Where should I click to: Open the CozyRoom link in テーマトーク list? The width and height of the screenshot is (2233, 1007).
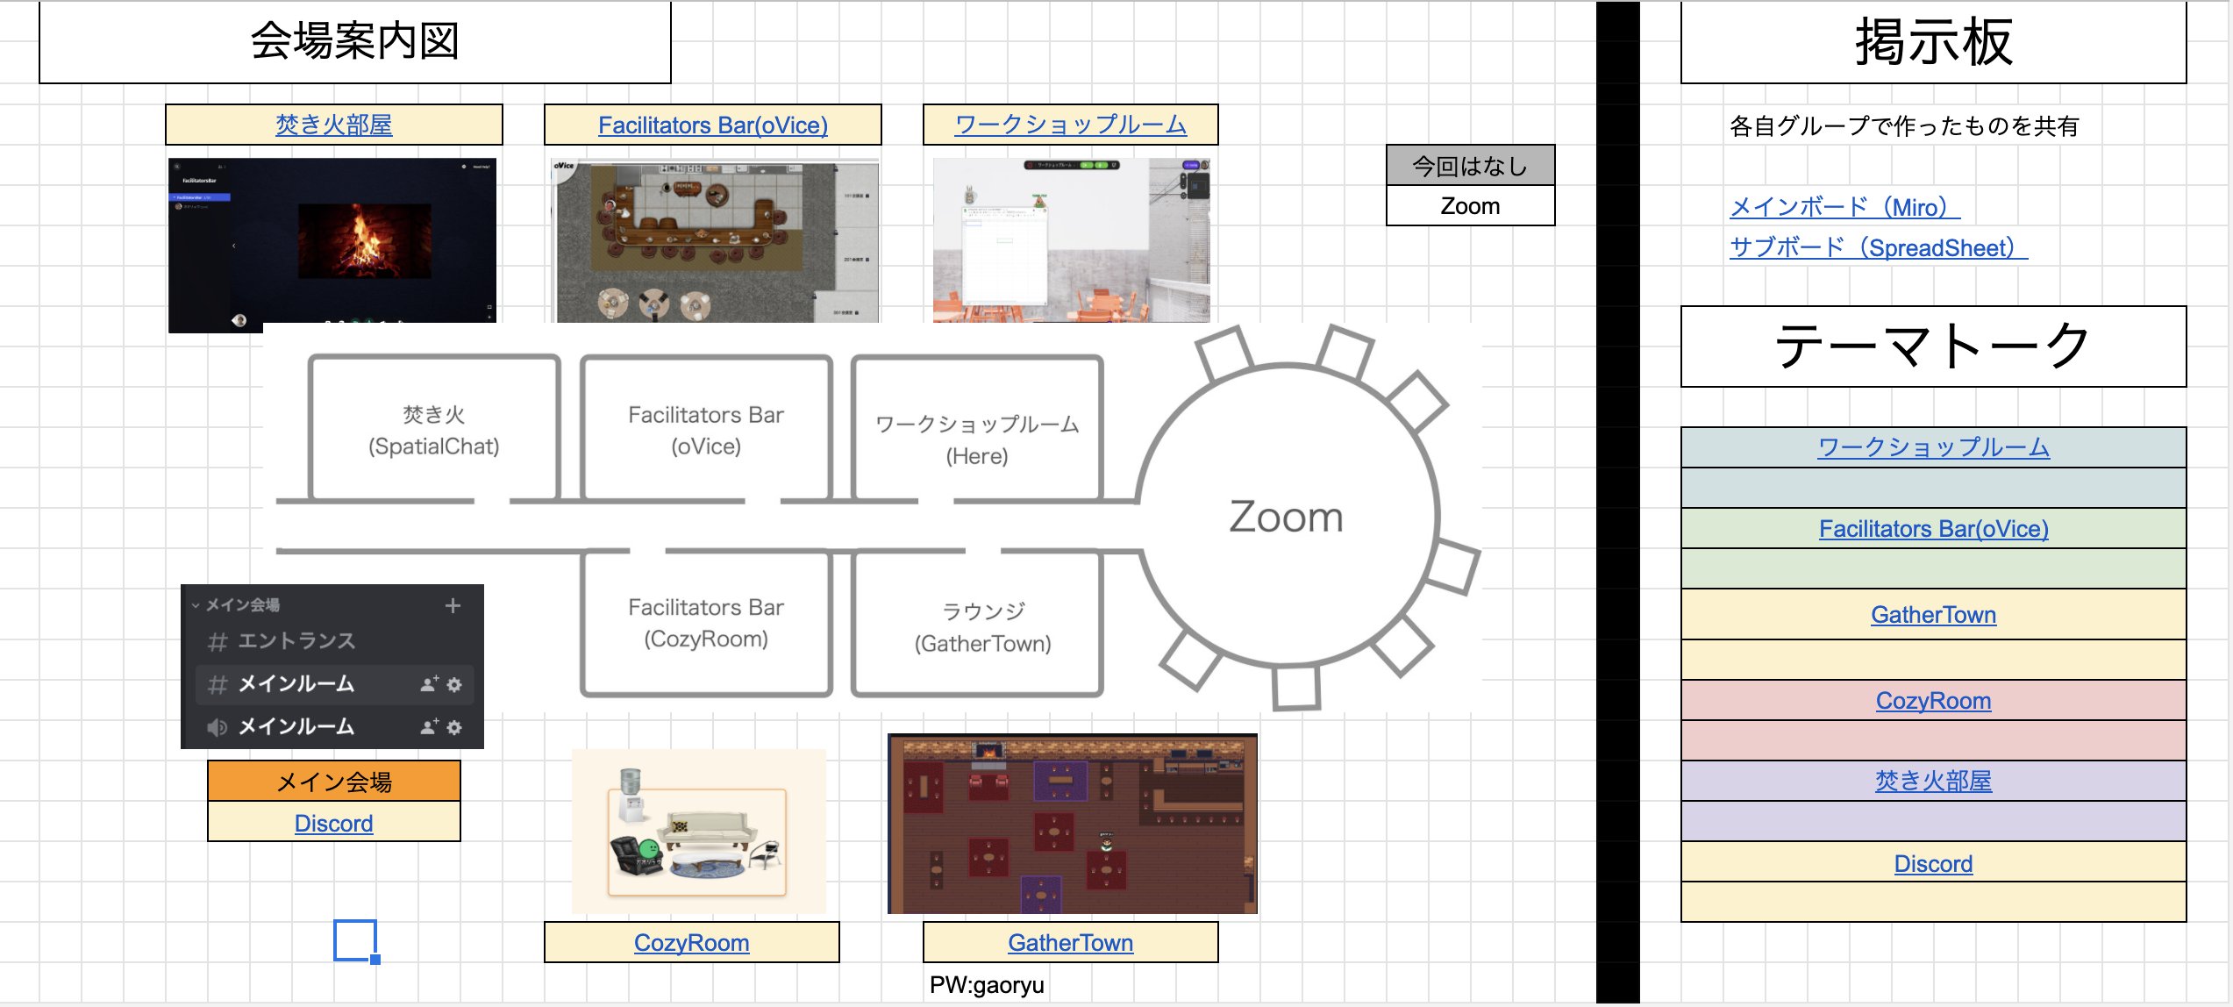click(1933, 700)
